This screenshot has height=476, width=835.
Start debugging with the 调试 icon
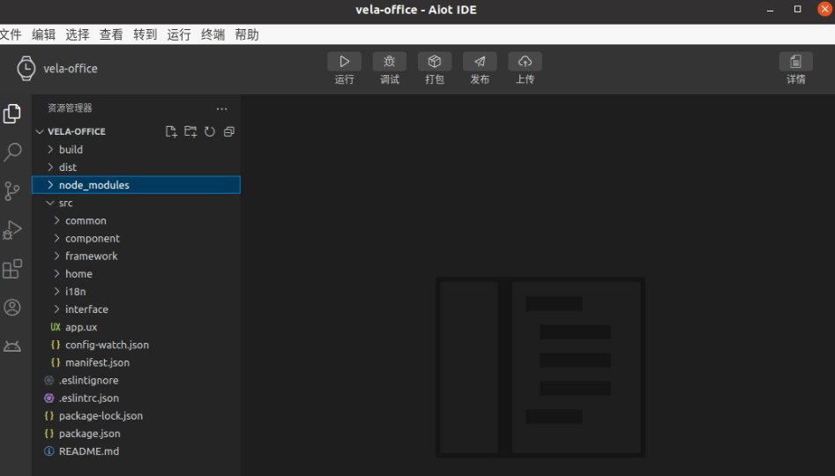point(389,62)
